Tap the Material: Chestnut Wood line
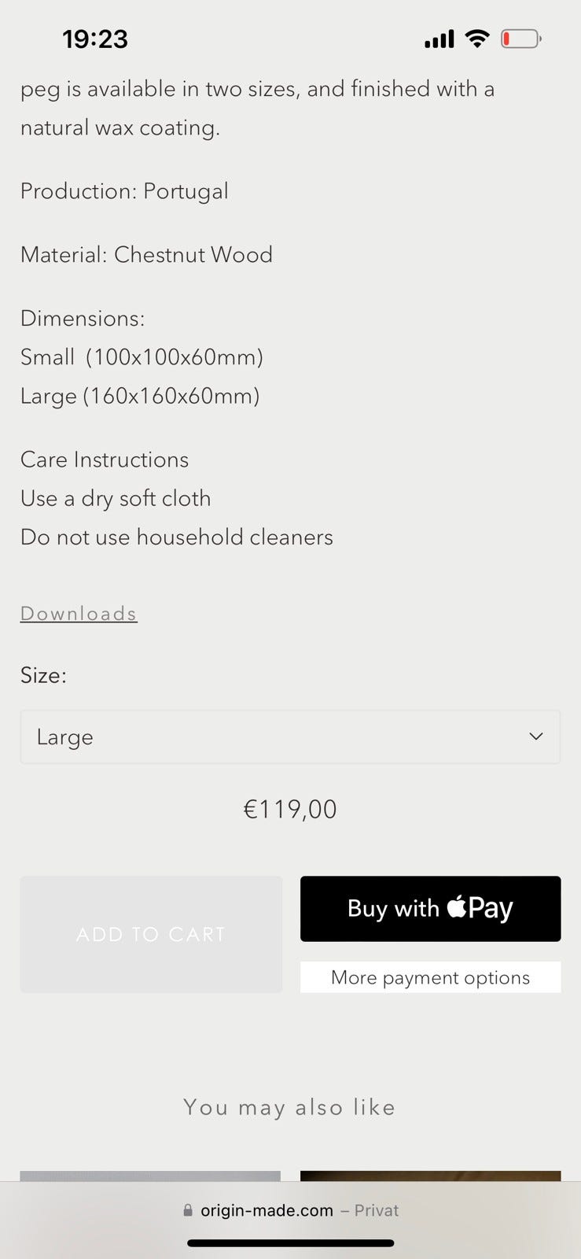The width and height of the screenshot is (581, 1259). [146, 255]
